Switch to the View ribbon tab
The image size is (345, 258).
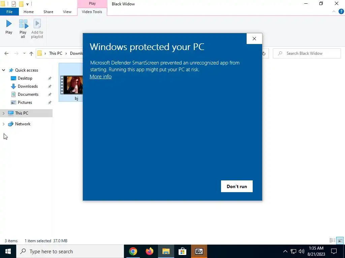67,12
